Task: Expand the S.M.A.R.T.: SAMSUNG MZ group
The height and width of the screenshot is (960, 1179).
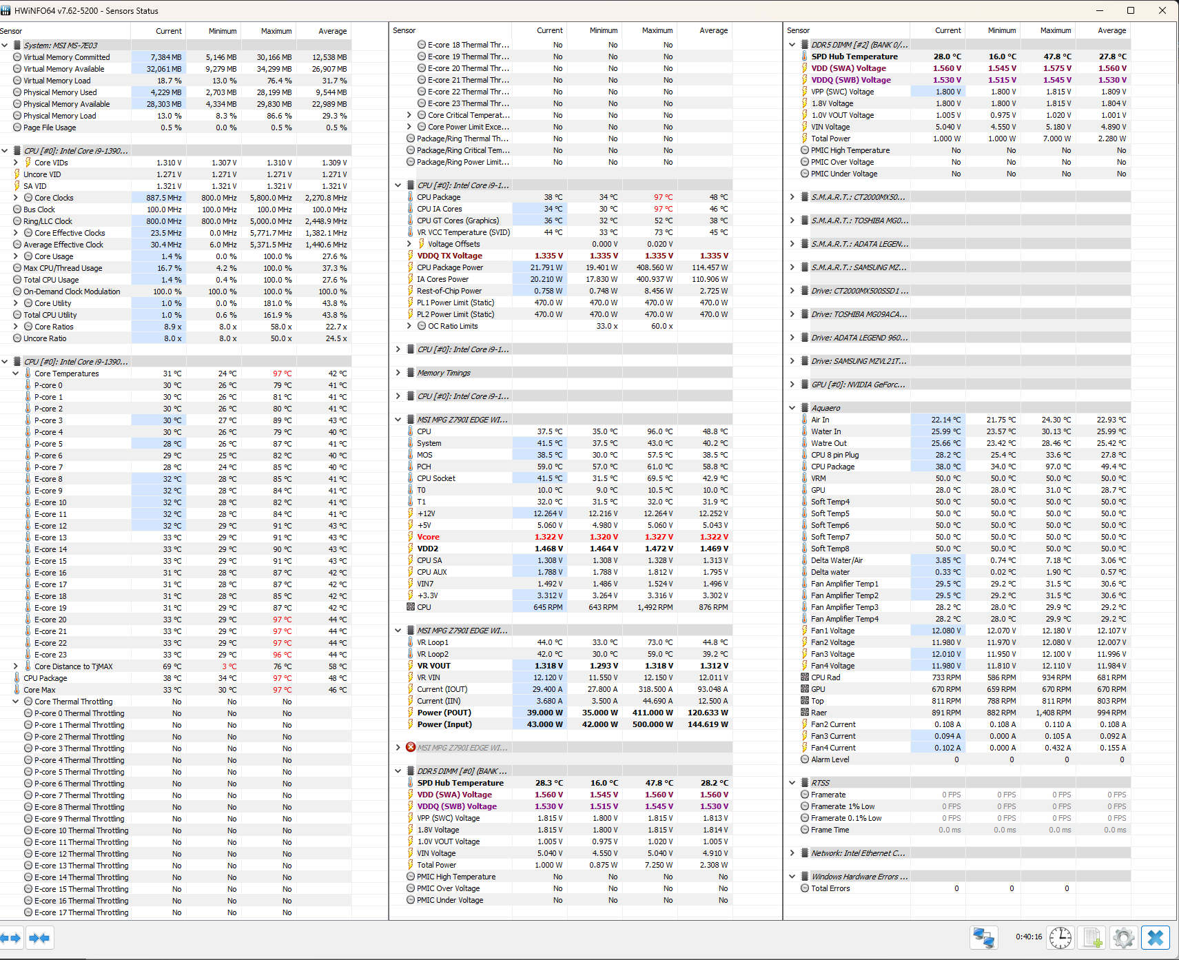Action: click(x=792, y=267)
